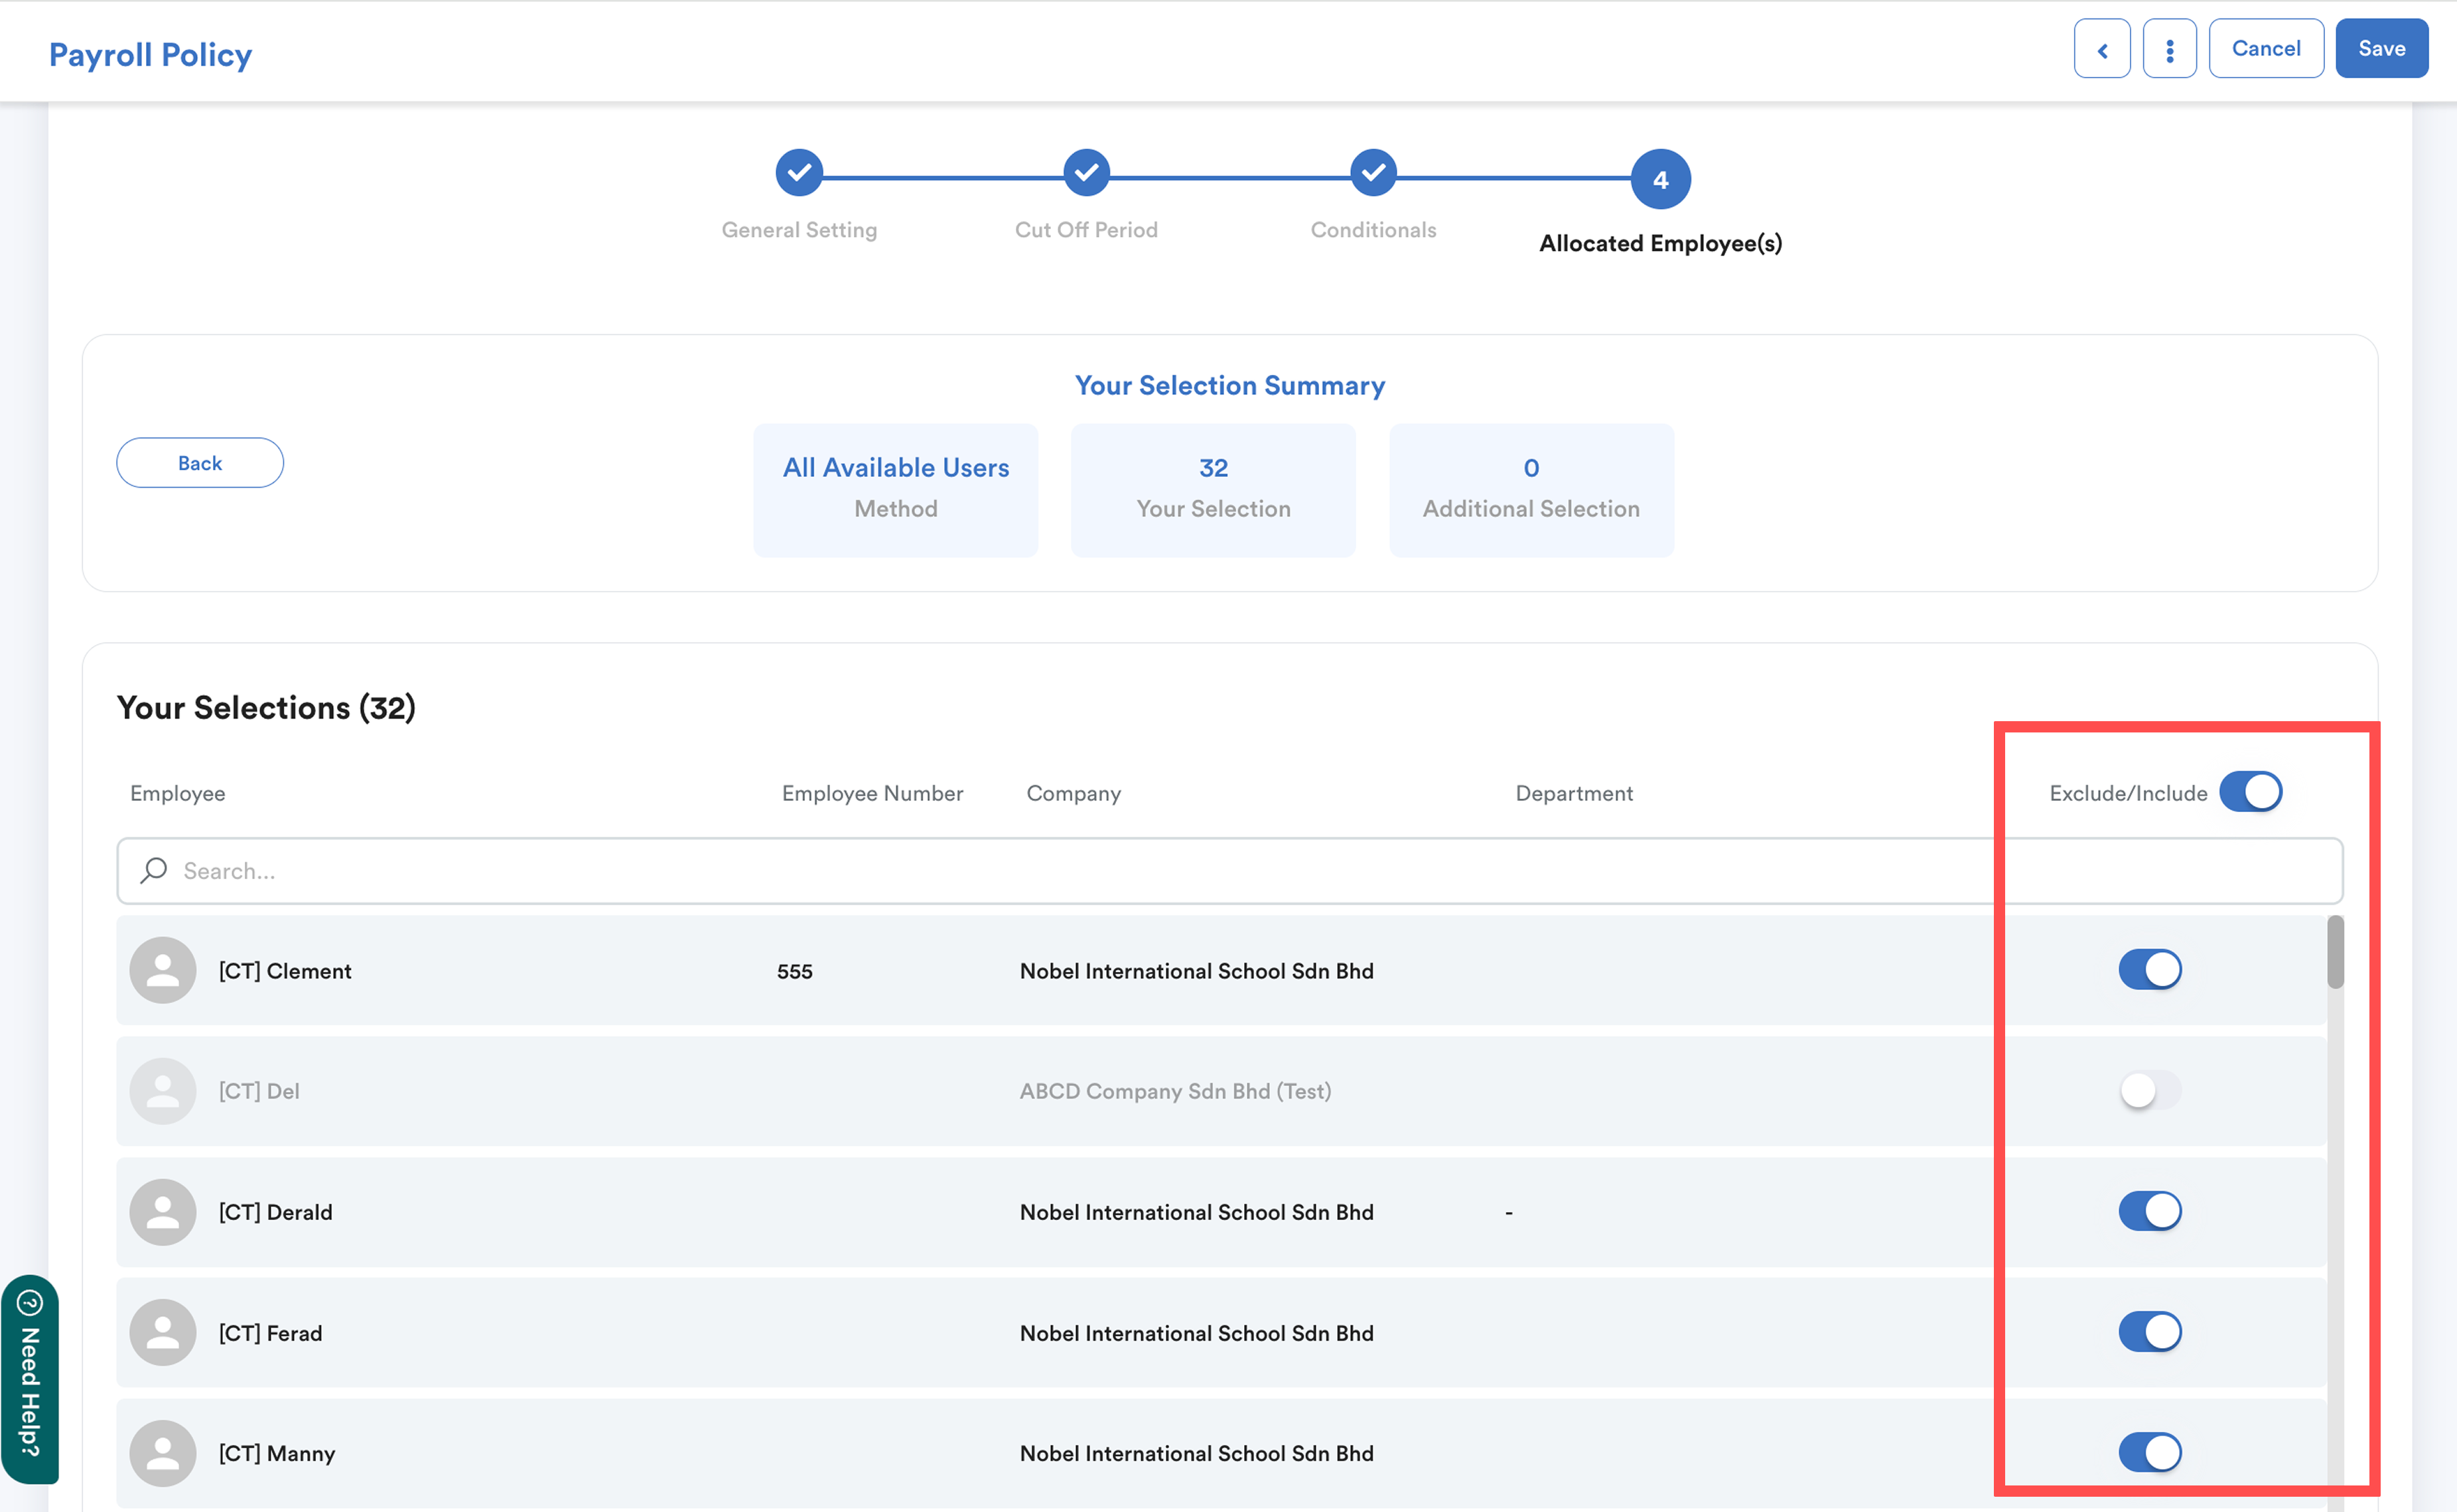Toggle the Exclude/Include master switch

[x=2250, y=792]
